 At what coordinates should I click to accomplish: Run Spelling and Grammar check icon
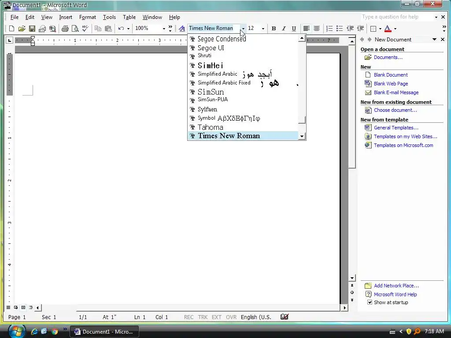coord(85,29)
